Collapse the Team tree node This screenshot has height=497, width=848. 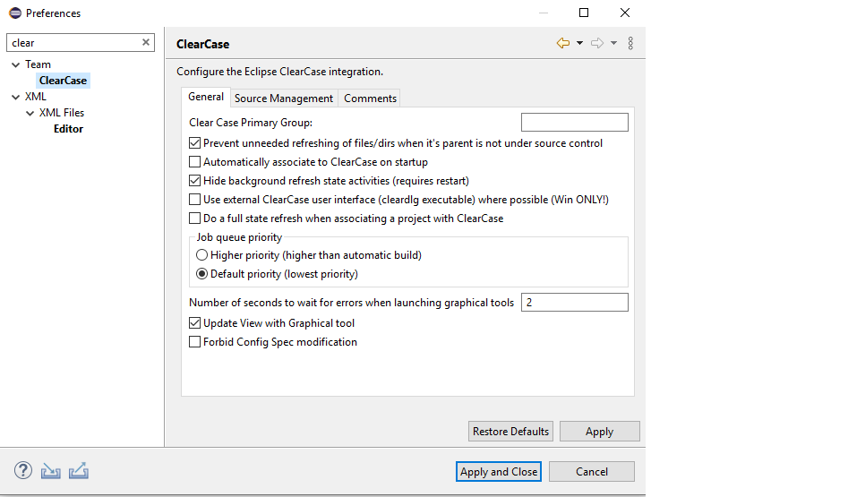(15, 64)
